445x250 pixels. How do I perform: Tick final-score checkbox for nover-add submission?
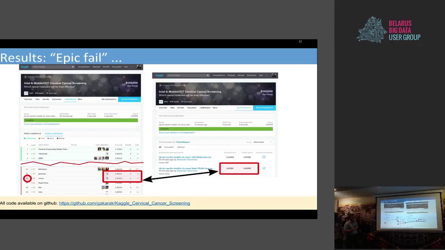pyautogui.click(x=264, y=157)
